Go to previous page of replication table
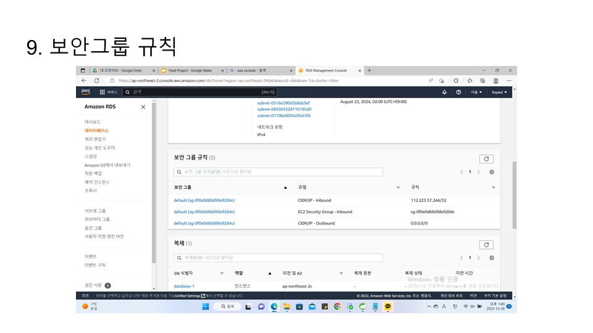593x333 pixels. [x=461, y=258]
